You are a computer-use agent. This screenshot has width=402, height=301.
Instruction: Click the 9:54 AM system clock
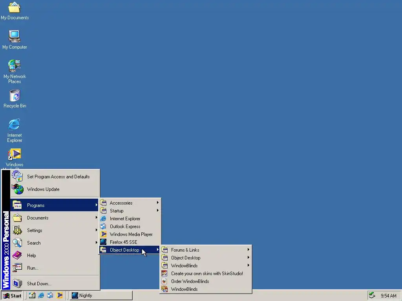388,296
